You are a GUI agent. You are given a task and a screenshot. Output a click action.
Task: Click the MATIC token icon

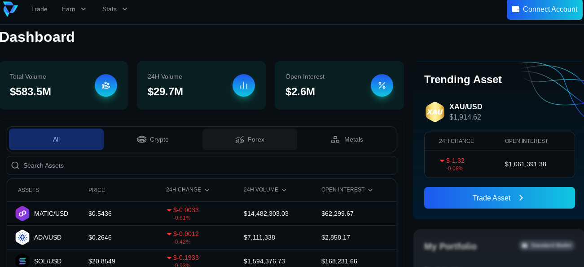22,214
